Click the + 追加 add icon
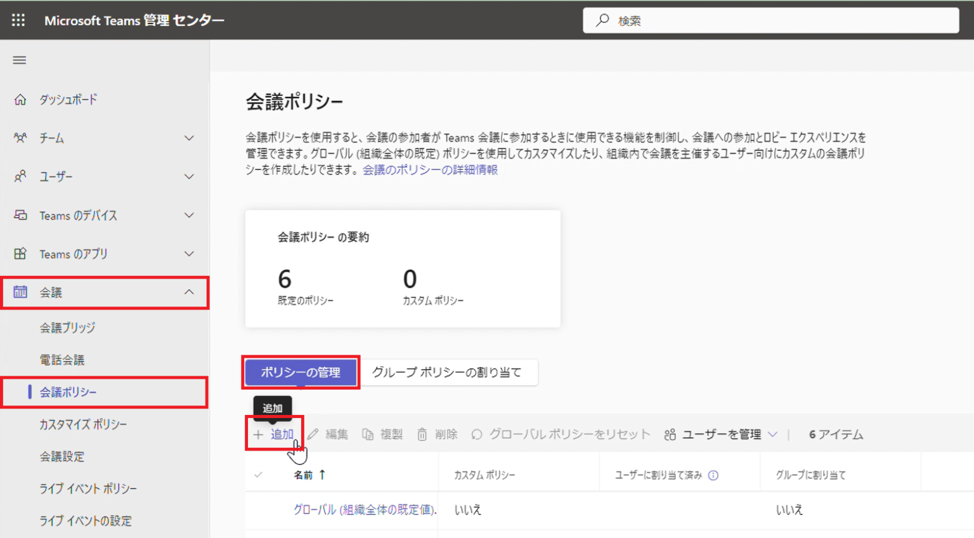Screen dimensions: 974x538 coord(258,434)
